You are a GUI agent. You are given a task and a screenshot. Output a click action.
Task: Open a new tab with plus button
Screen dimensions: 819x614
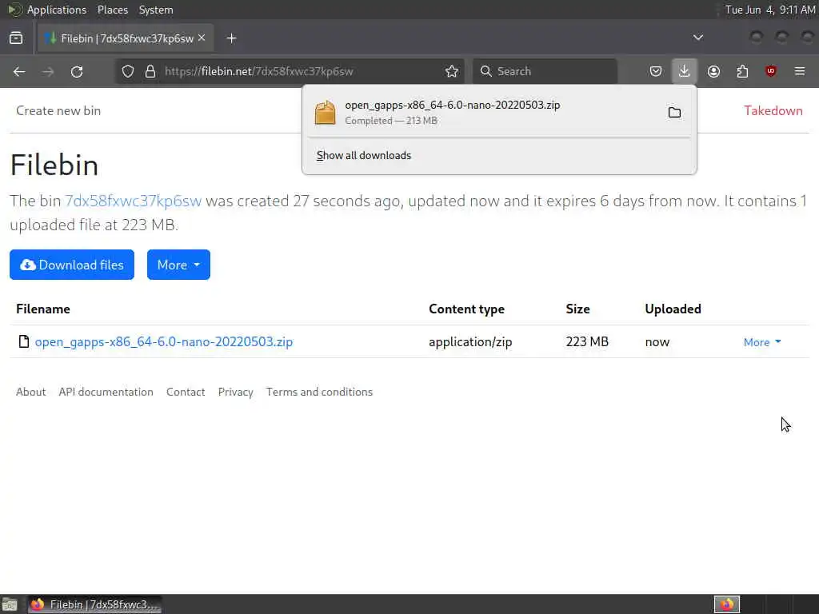click(231, 38)
